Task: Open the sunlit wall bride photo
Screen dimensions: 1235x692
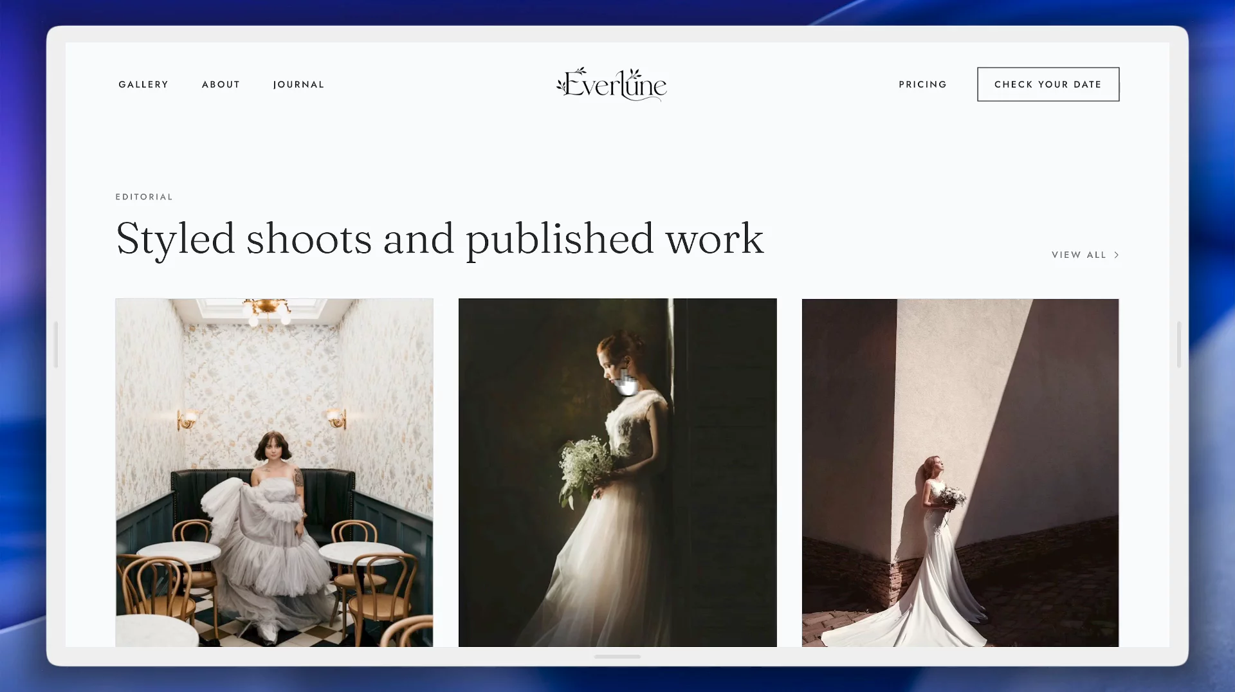Action: point(960,472)
